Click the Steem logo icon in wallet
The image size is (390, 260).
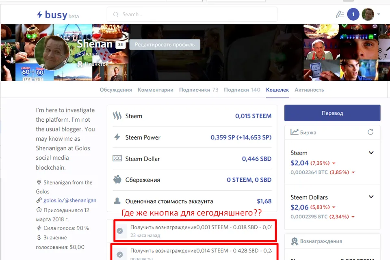(117, 116)
